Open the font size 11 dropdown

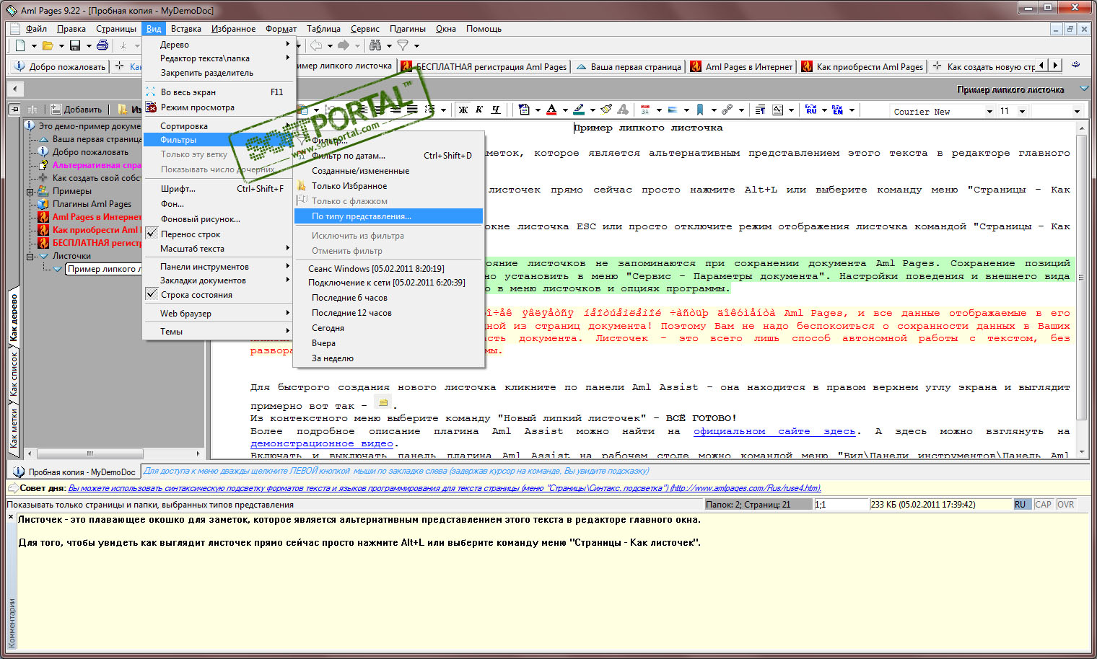[x=1022, y=111]
